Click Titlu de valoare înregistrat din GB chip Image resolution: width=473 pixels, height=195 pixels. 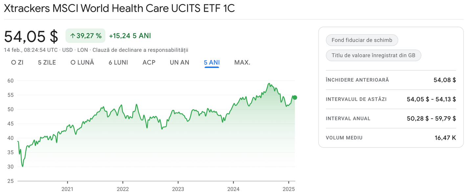(x=373, y=55)
